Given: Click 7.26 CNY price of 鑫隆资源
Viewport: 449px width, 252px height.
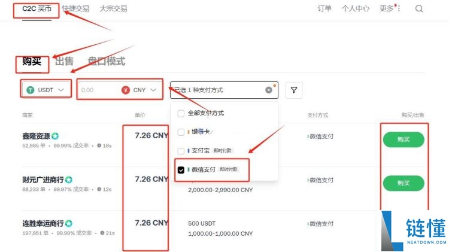Looking at the screenshot, I should click(151, 135).
